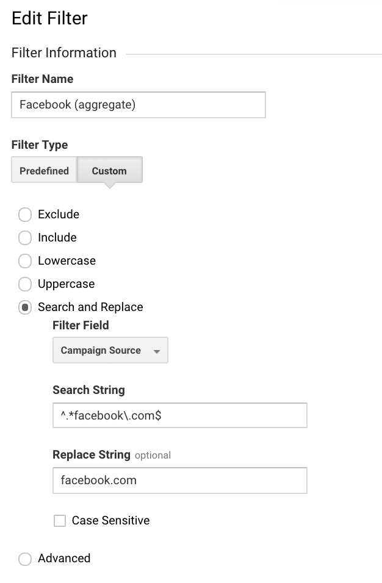Image resolution: width=382 pixels, height=583 pixels.
Task: Click the Filter Name text field
Action: [139, 105]
